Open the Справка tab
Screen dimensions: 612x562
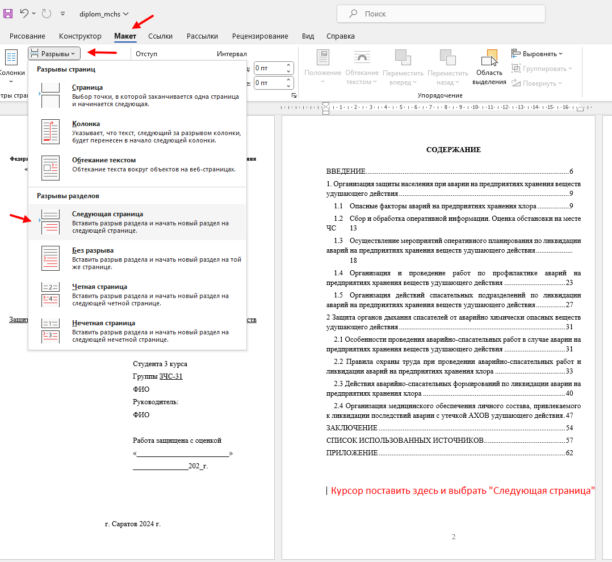click(341, 36)
